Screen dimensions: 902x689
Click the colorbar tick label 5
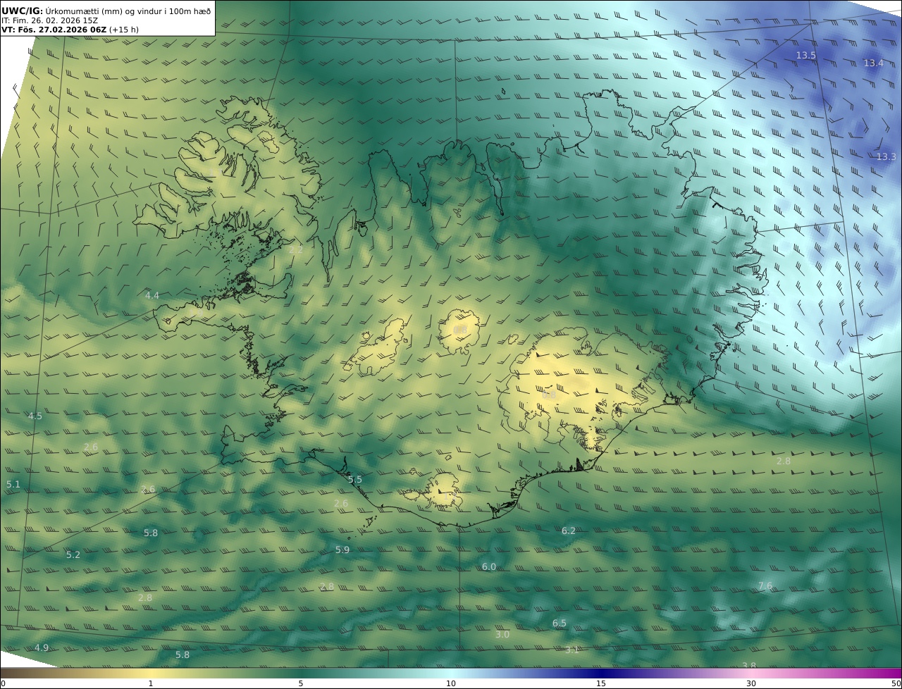(301, 683)
